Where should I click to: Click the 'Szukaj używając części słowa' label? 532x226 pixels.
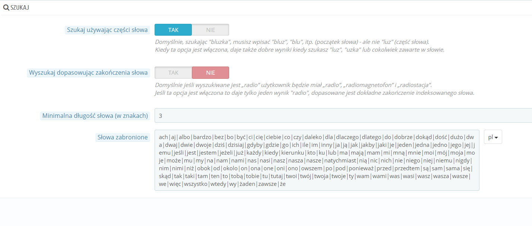tap(107, 30)
